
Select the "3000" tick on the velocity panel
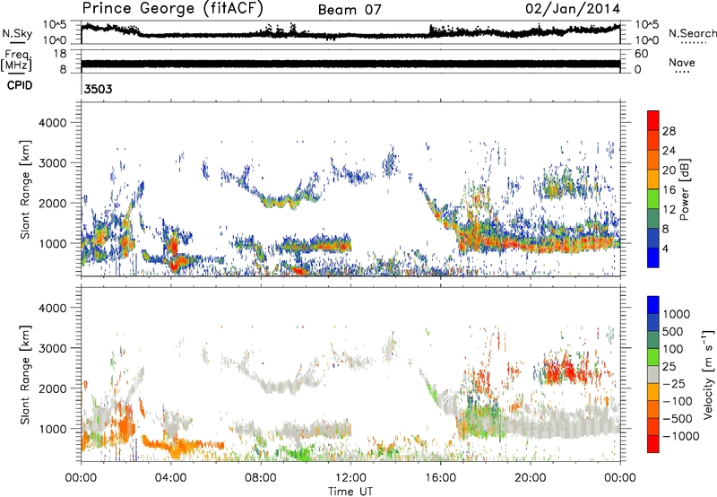point(53,348)
